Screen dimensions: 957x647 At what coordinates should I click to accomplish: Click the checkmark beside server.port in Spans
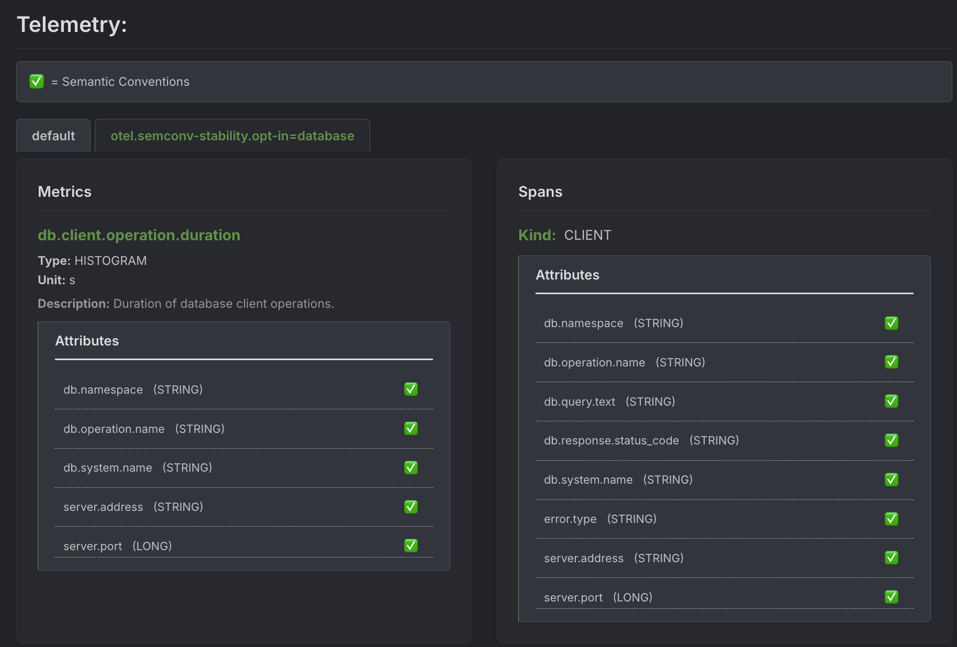tap(892, 597)
